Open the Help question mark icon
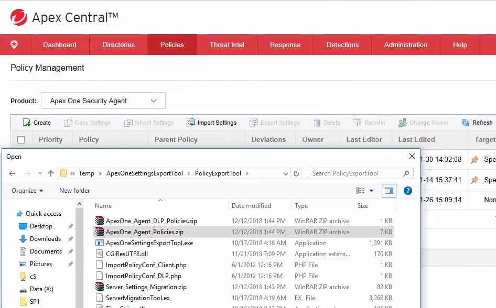 coord(408,190)
